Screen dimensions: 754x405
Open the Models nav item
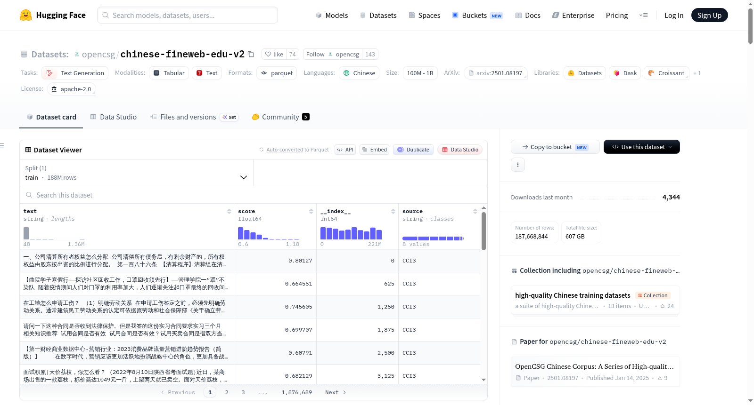pyautogui.click(x=332, y=15)
